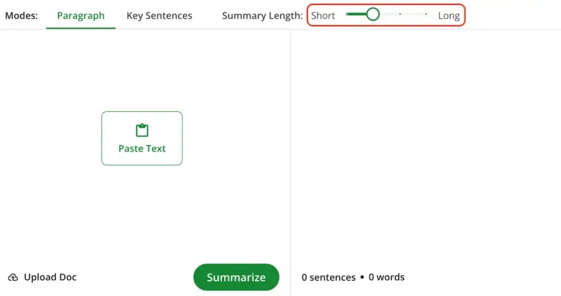The height and width of the screenshot is (296, 561).
Task: Open the Upload Doc link
Action: click(x=50, y=277)
